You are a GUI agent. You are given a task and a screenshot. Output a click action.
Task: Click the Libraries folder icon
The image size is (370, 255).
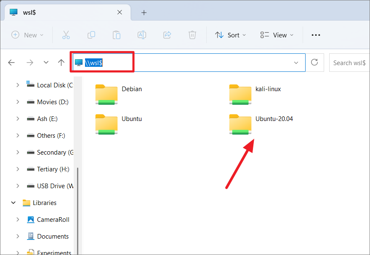(x=27, y=203)
